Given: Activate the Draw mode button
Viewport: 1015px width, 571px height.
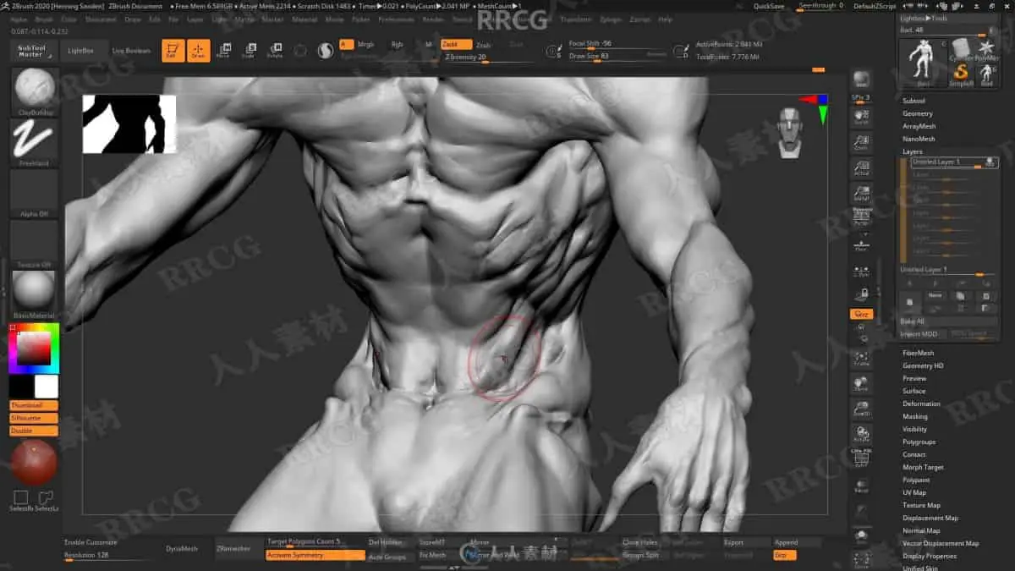Looking at the screenshot, I should tap(199, 51).
